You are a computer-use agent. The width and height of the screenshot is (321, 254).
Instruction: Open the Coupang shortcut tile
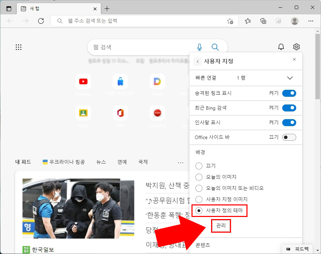tap(157, 113)
